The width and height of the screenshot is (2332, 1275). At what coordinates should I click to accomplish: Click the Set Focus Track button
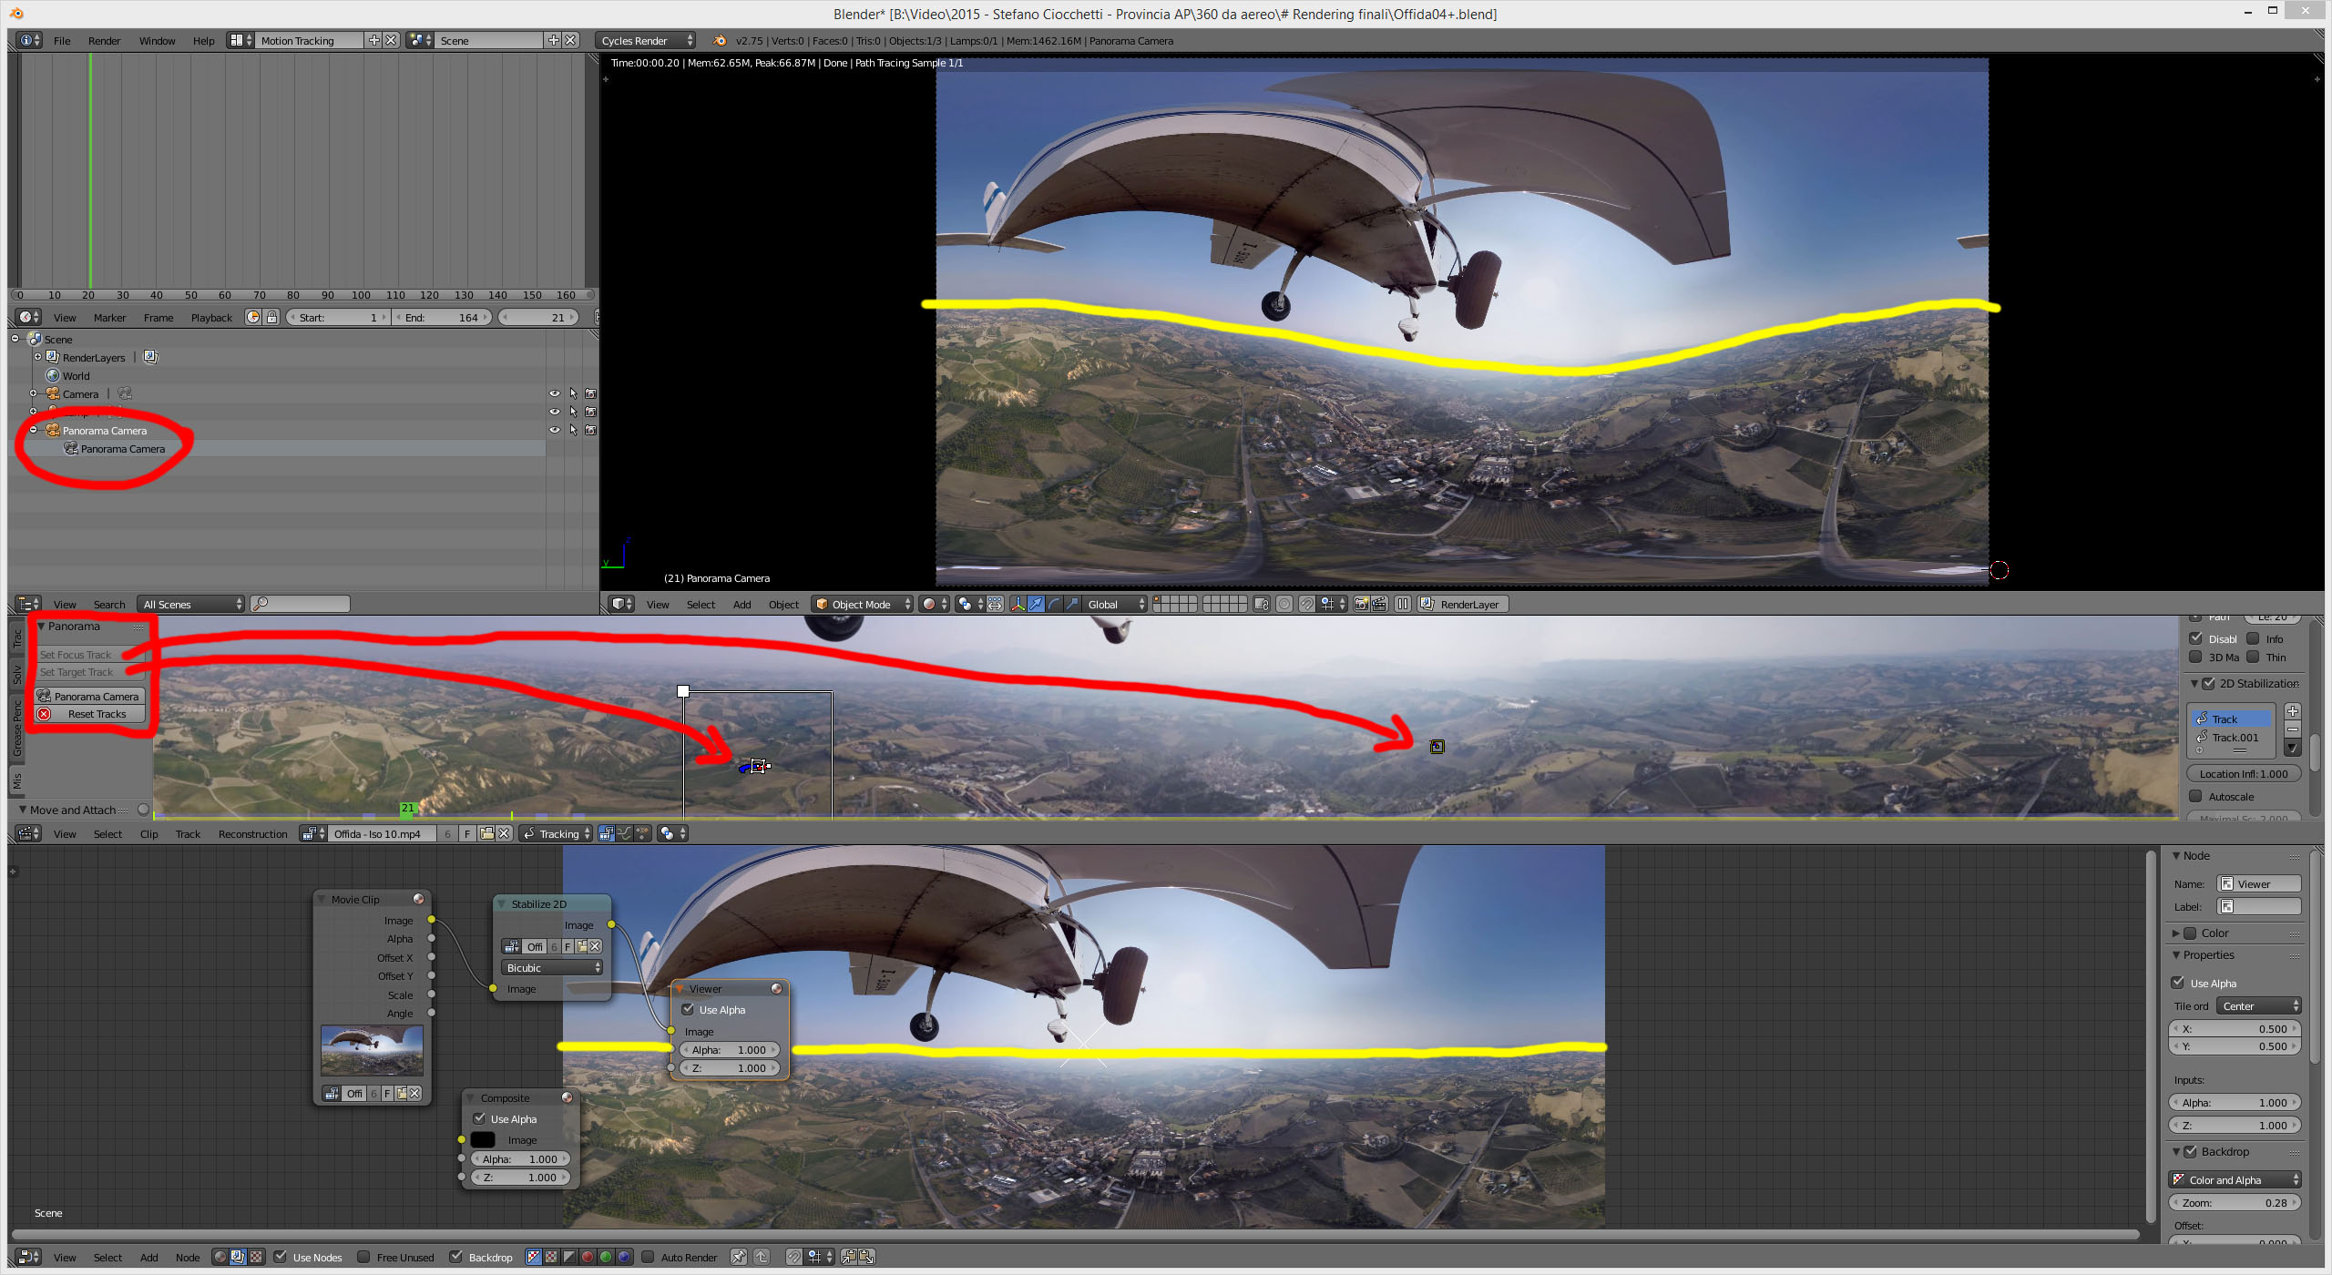[x=77, y=654]
